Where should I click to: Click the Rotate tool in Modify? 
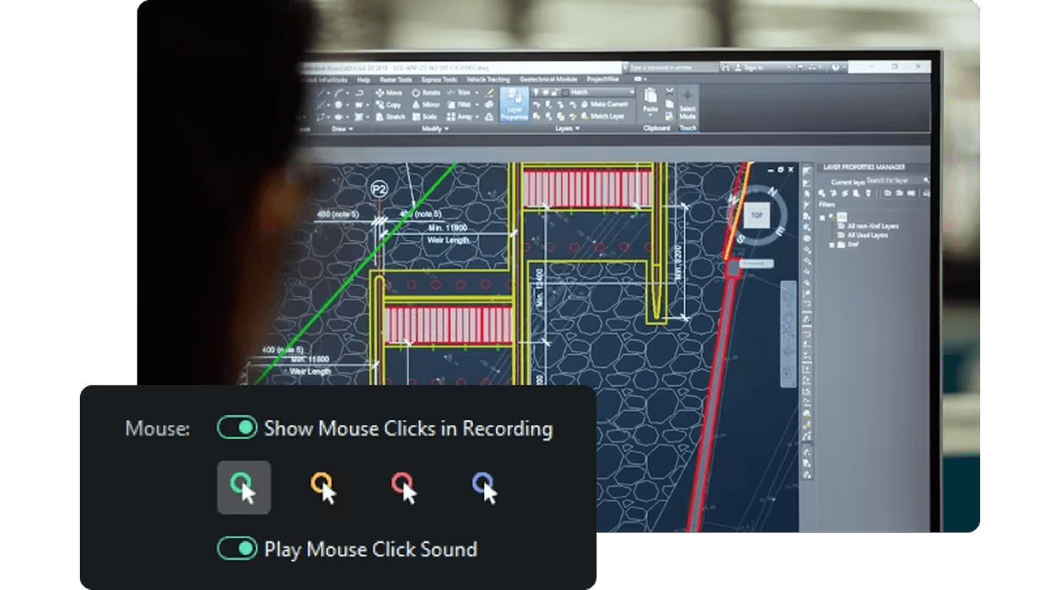click(426, 92)
